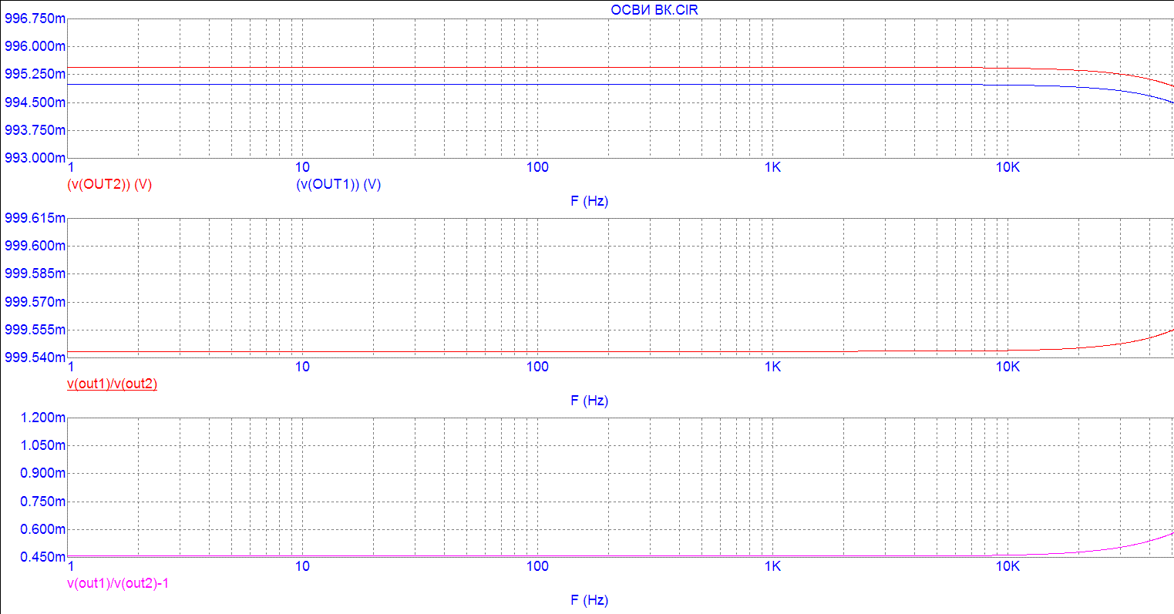This screenshot has width=1174, height=614.
Task: Click the 0.450m Y-axis value
Action: point(44,557)
